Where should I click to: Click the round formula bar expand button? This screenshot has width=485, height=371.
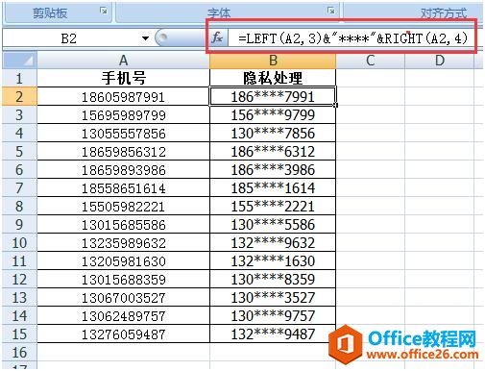(x=162, y=38)
